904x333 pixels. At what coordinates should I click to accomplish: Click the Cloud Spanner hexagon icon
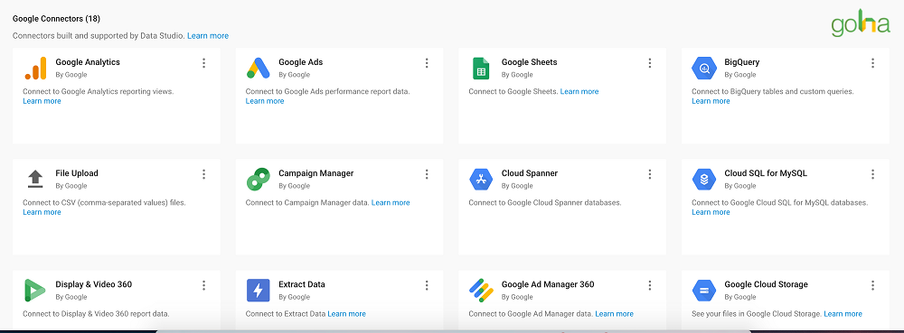[481, 180]
